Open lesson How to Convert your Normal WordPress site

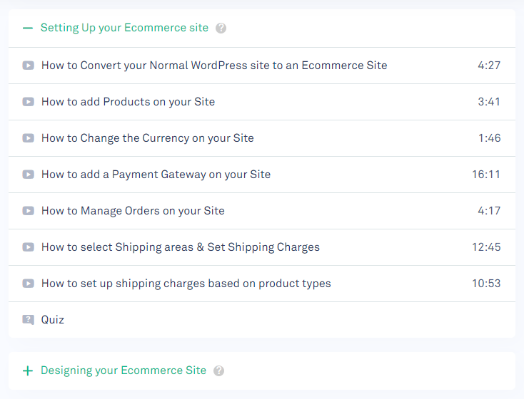click(214, 66)
